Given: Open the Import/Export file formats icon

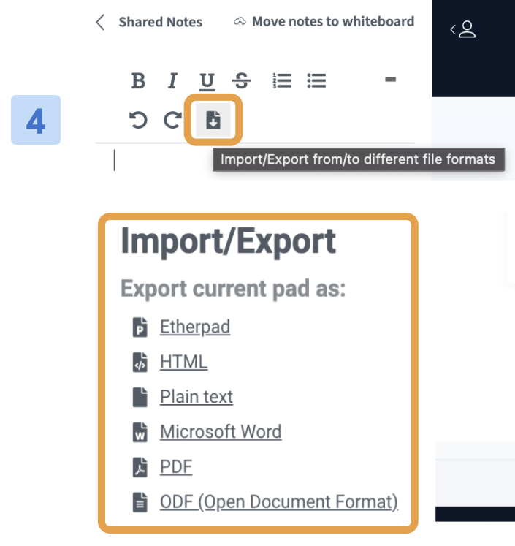Looking at the screenshot, I should [213, 120].
